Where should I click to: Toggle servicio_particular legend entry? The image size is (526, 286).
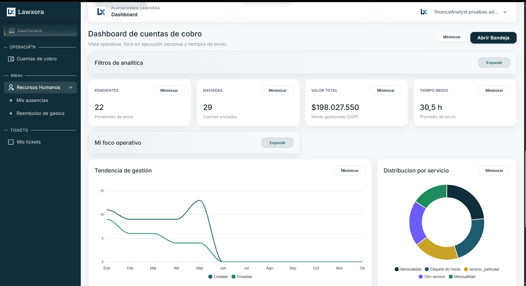pos(482,269)
